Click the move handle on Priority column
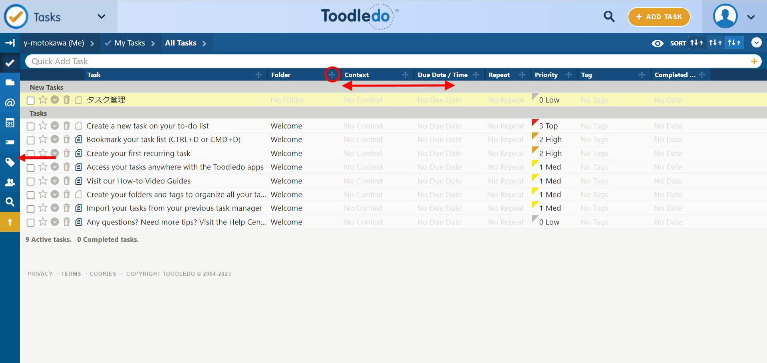Image resolution: width=767 pixels, height=363 pixels. (568, 75)
